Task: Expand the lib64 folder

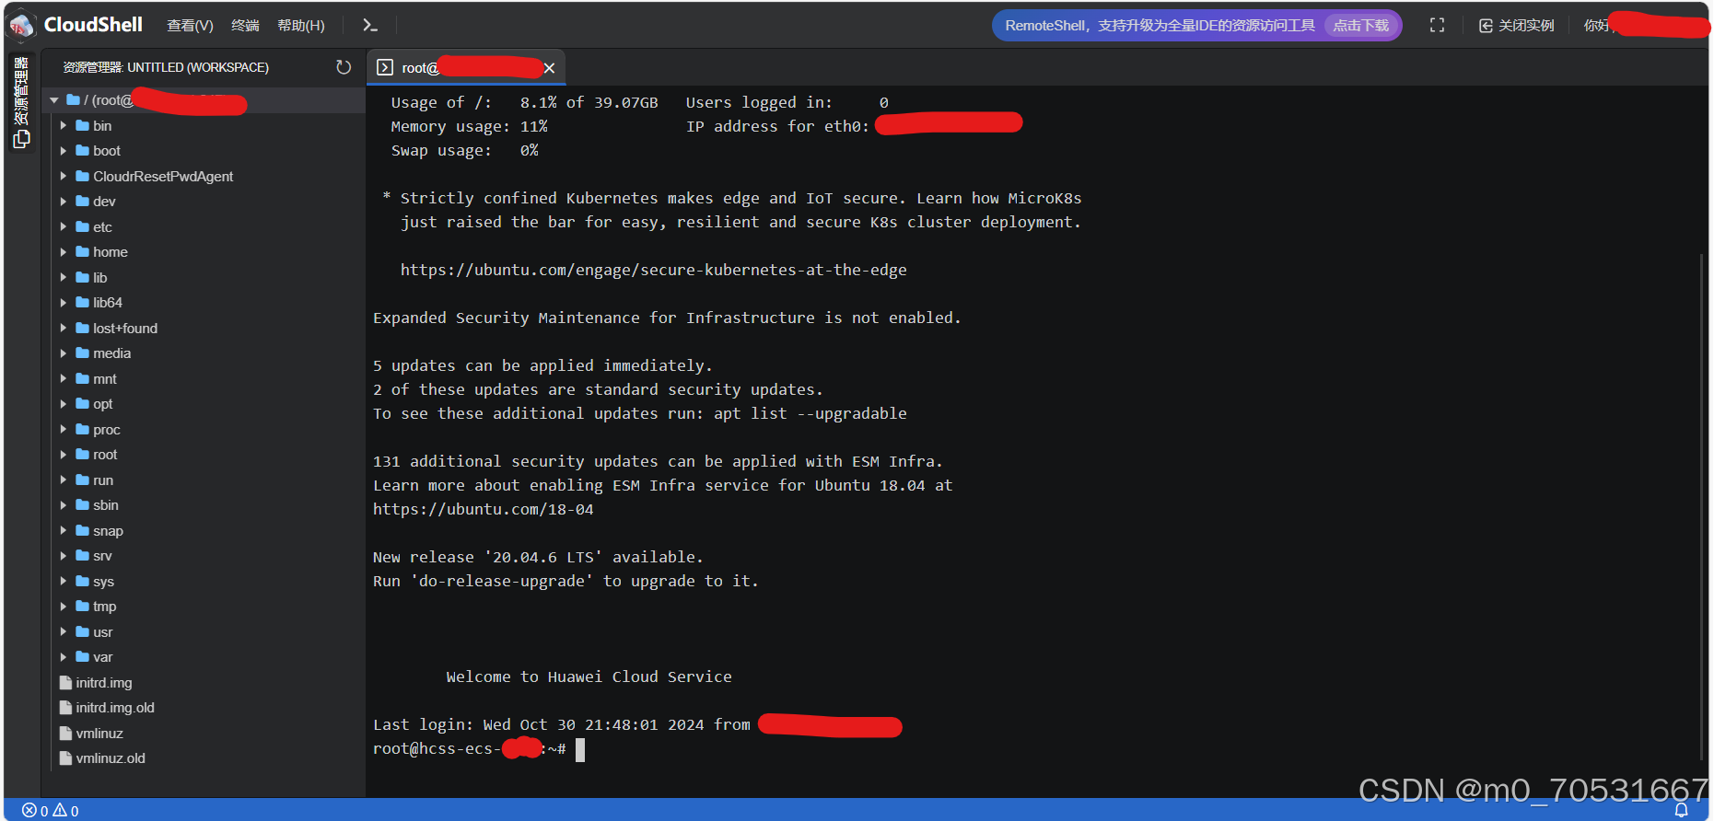Action: [64, 303]
